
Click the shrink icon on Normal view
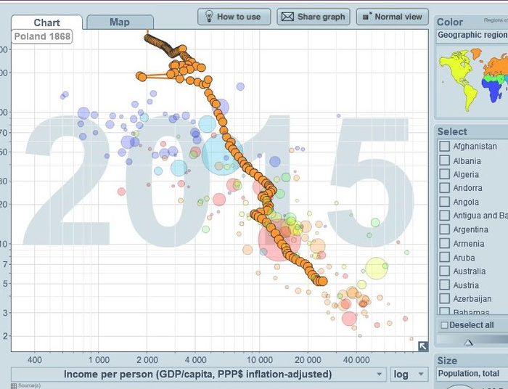pyautogui.click(x=366, y=16)
